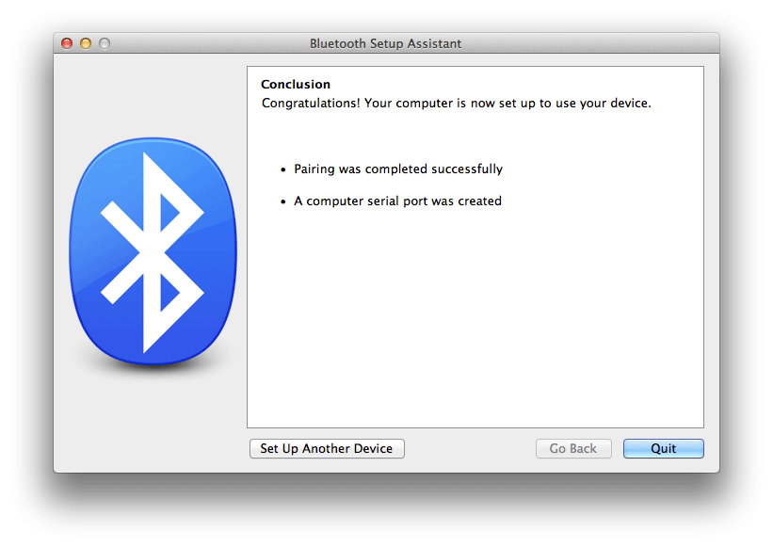Close the Bluetooth Setup Assistant window
The width and height of the screenshot is (773, 547).
[x=67, y=43]
